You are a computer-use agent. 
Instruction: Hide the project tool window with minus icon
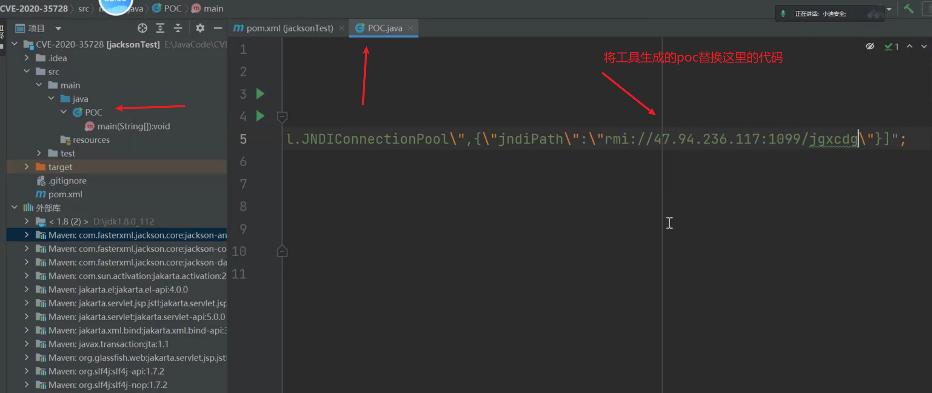[218, 28]
